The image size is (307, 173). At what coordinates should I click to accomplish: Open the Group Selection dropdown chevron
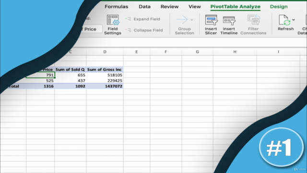192,20
